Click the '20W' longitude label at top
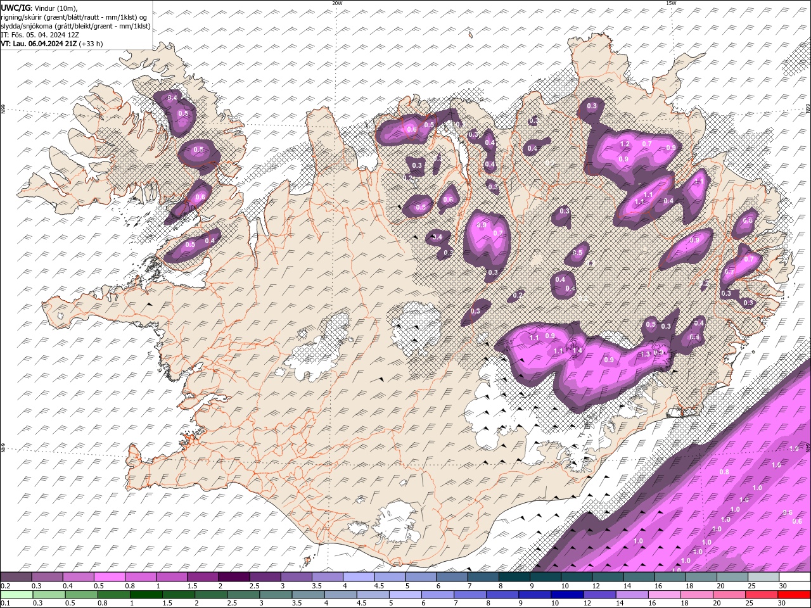 [x=337, y=3]
